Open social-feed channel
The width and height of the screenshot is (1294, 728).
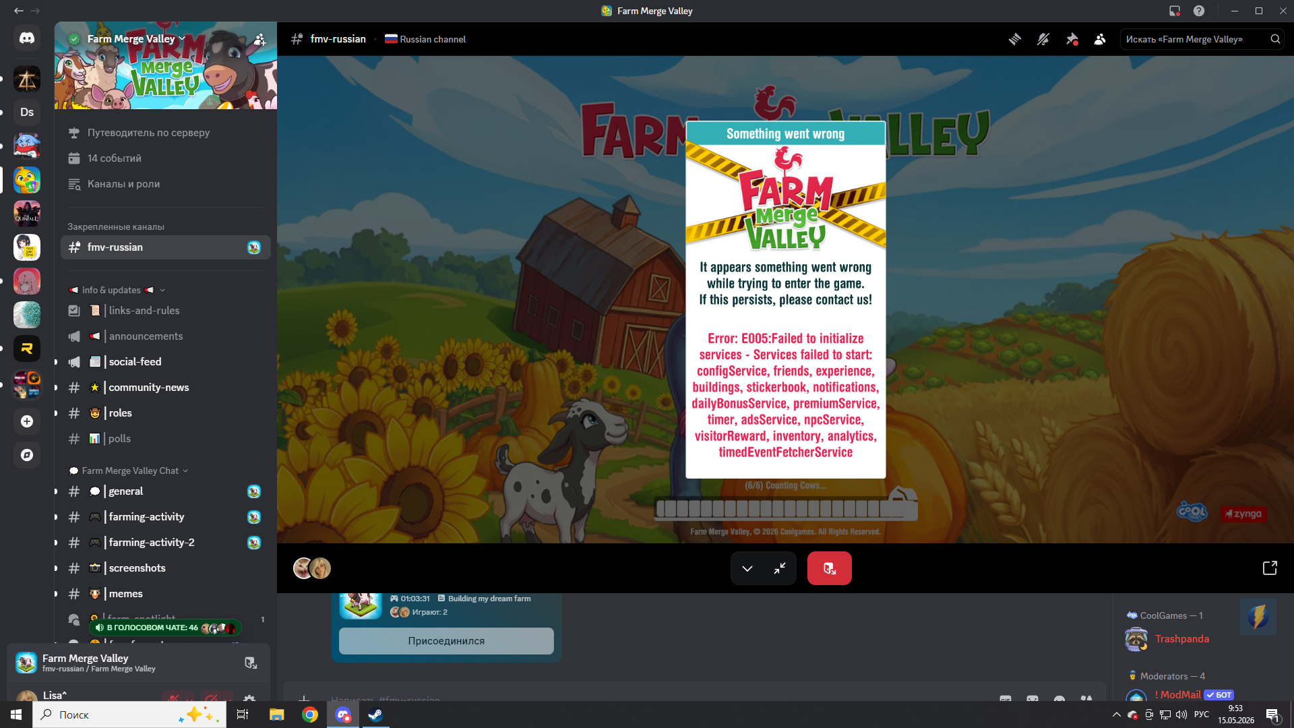tap(166, 362)
